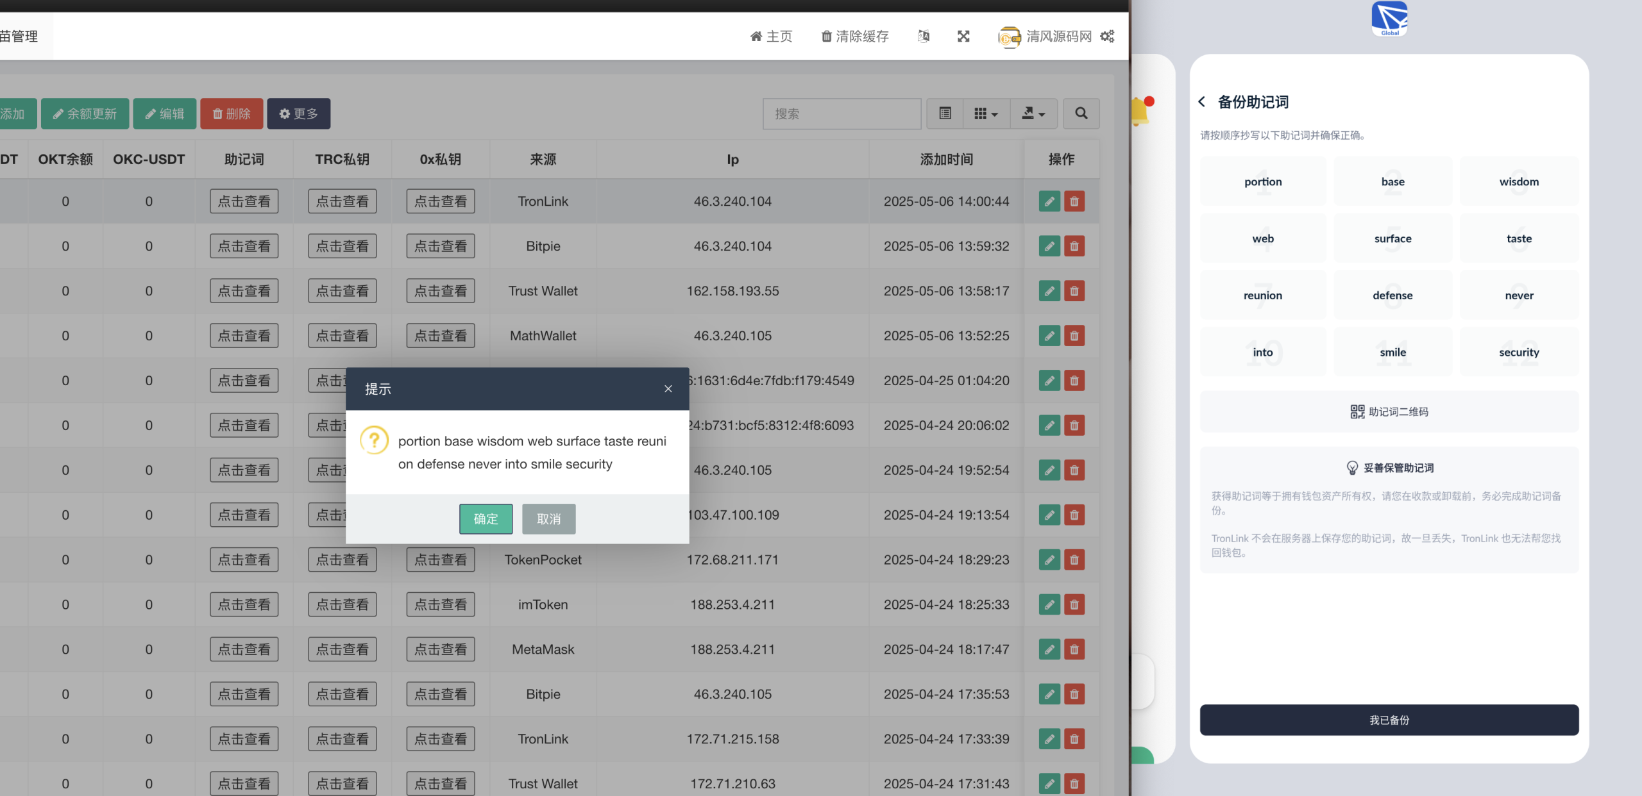Viewport: 1642px width, 796px height.
Task: Toggle table card view icon
Action: [x=945, y=113]
